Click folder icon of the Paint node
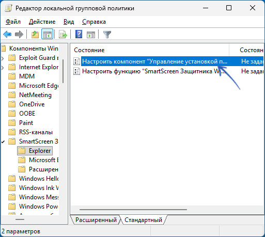This screenshot has height=237, width=265. (12, 123)
